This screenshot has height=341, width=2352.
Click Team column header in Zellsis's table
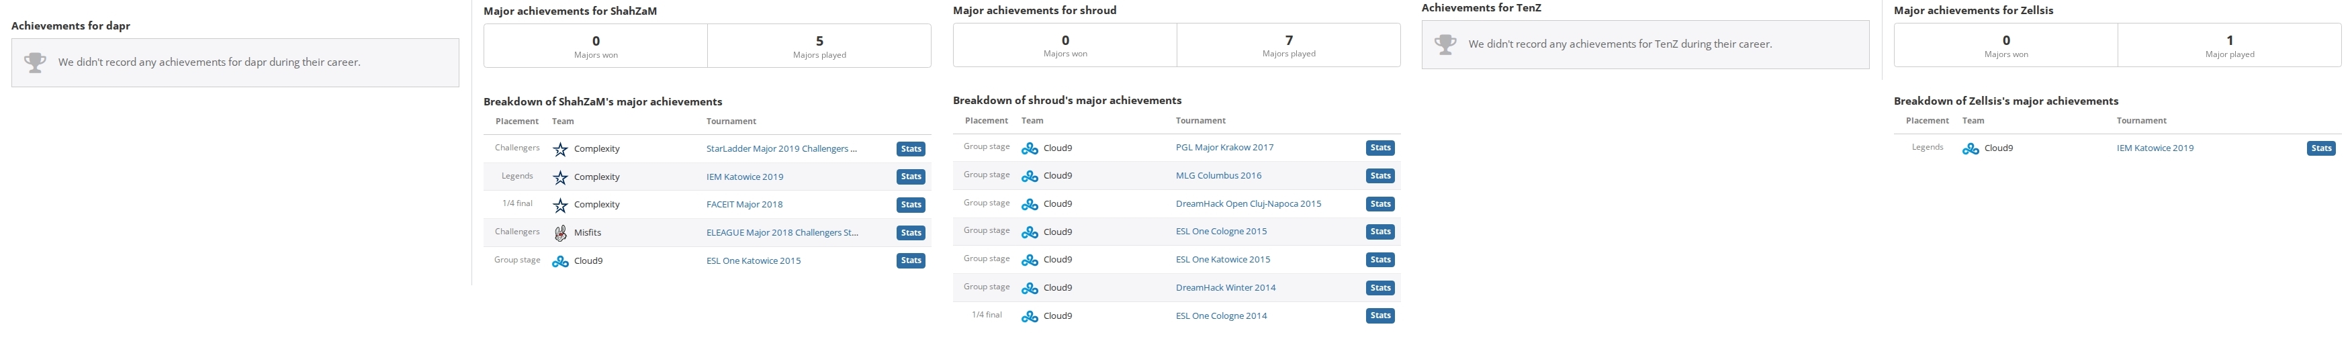point(1973,120)
